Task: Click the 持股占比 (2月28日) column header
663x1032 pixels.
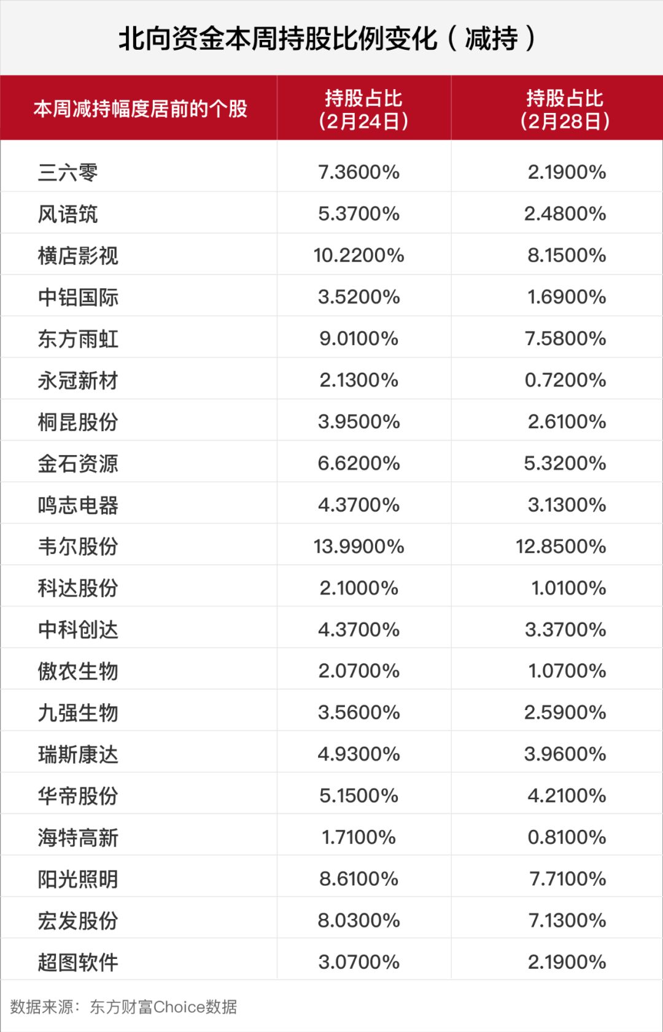Action: [565, 109]
